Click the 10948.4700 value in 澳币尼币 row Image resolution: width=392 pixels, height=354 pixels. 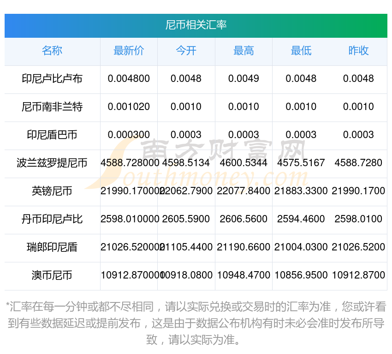coord(244,275)
